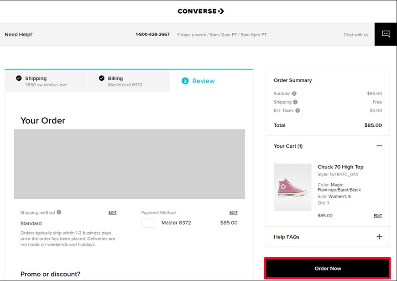
Task: Show the Shipping help icon in Order Summary
Action: [x=295, y=102]
